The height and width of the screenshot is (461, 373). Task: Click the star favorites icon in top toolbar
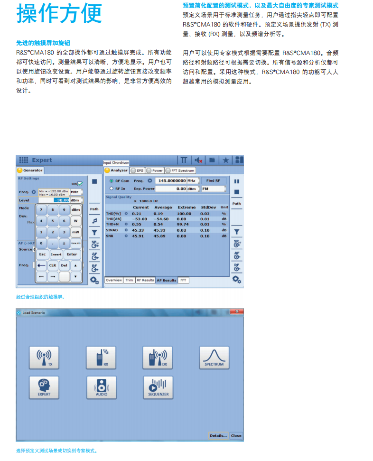coord(226,160)
